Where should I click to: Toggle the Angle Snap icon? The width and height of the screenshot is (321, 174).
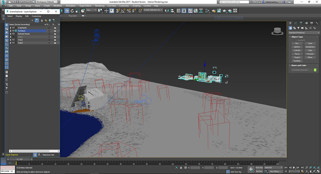click(x=123, y=11)
